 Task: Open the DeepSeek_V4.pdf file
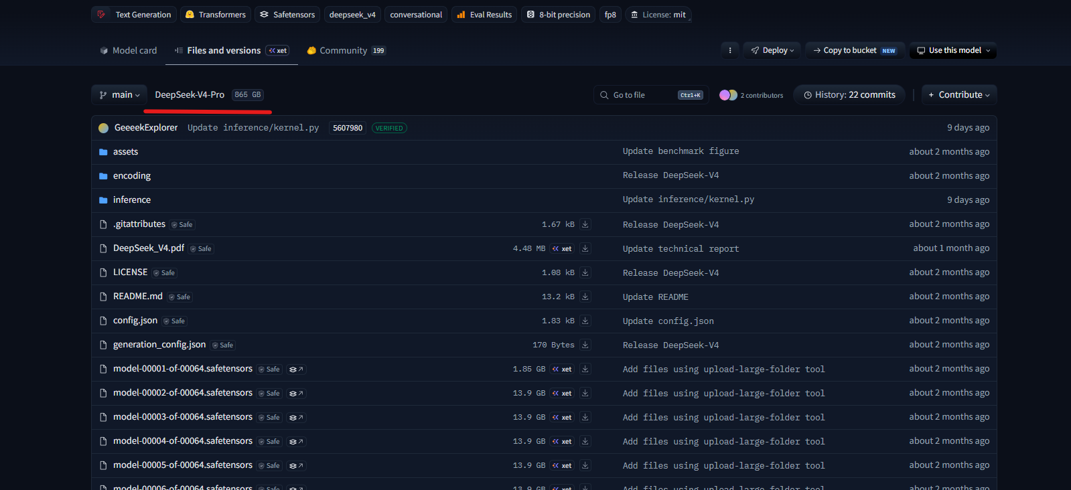pos(149,248)
